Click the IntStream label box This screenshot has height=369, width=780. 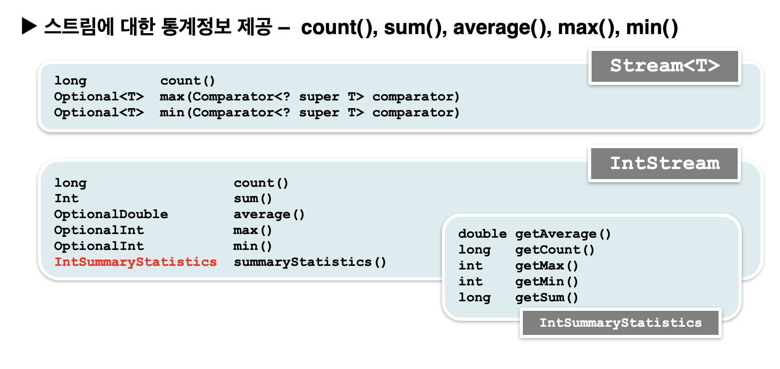[x=664, y=164]
